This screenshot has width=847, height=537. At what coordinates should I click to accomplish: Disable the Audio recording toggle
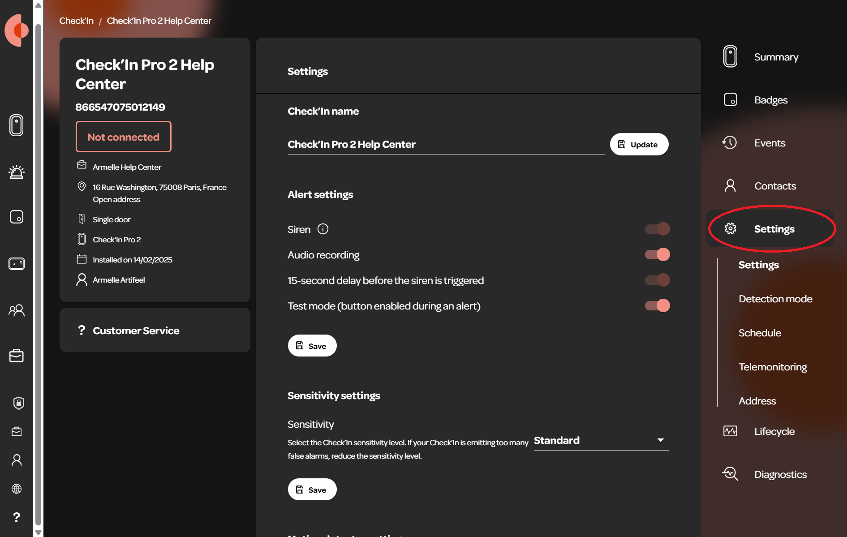click(657, 254)
